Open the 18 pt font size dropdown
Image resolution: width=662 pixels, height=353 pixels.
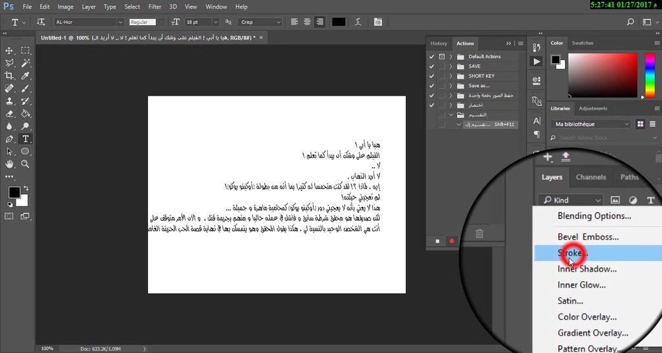pos(215,22)
